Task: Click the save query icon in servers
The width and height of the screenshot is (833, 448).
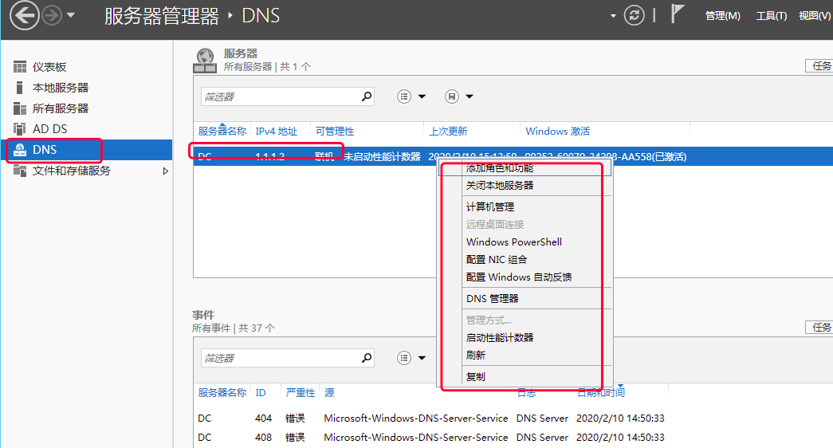Action: 451,96
